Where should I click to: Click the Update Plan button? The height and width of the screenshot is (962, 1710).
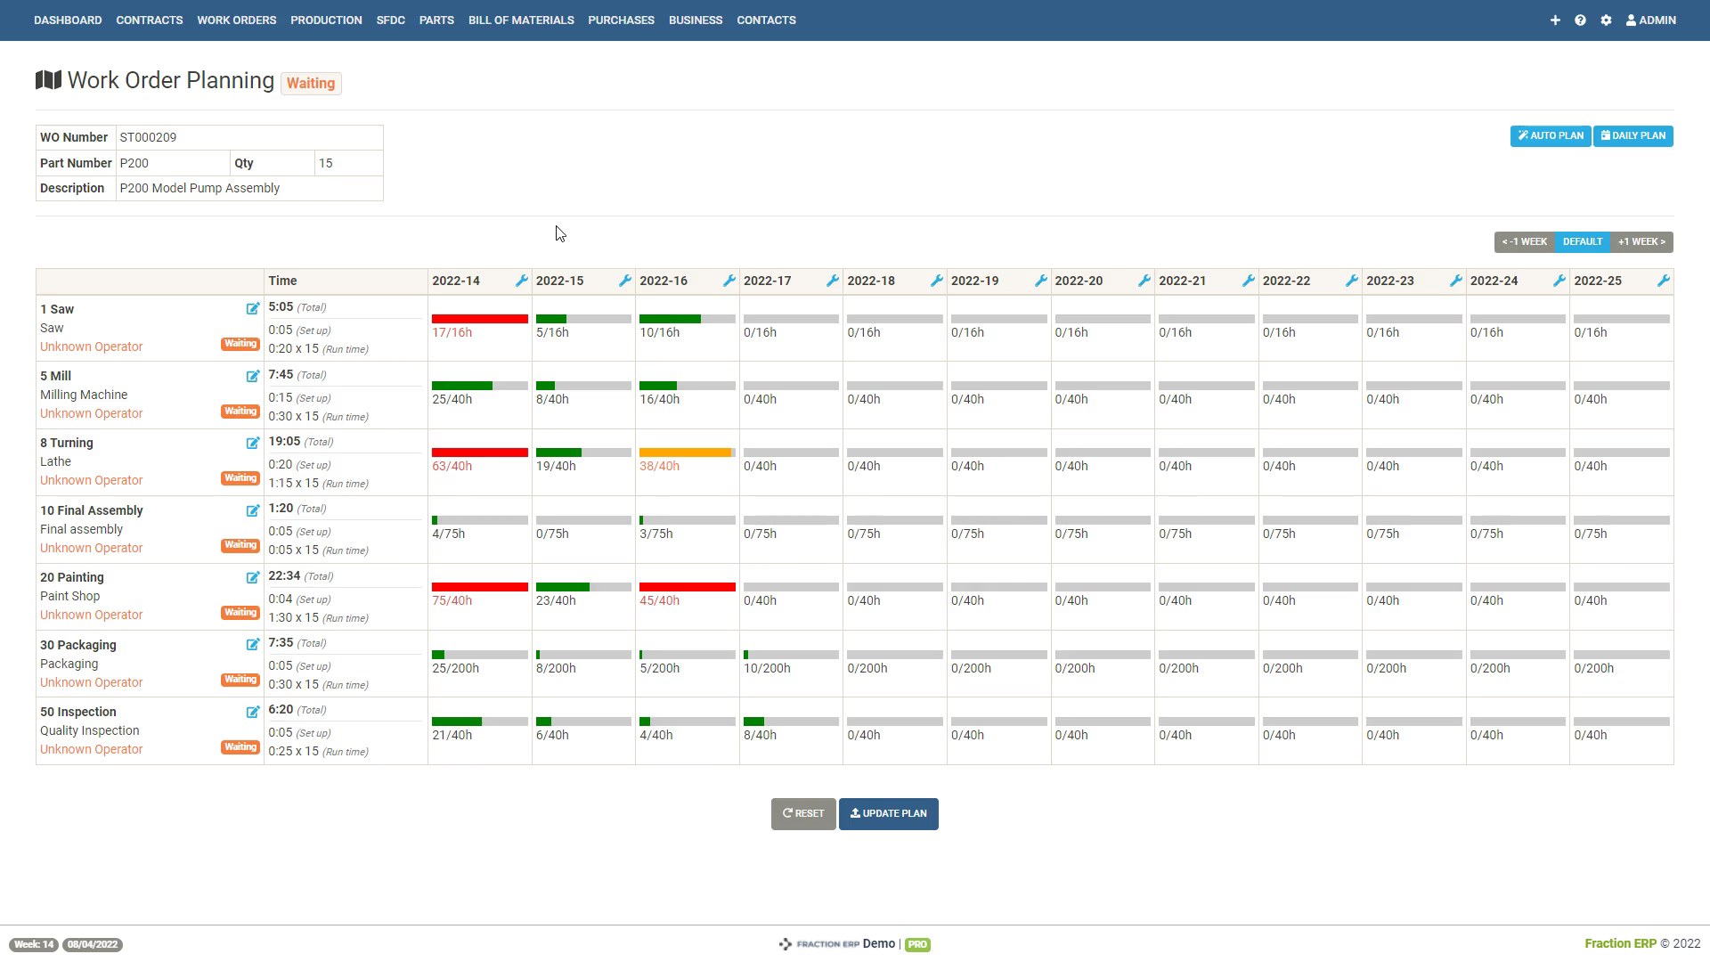888,813
